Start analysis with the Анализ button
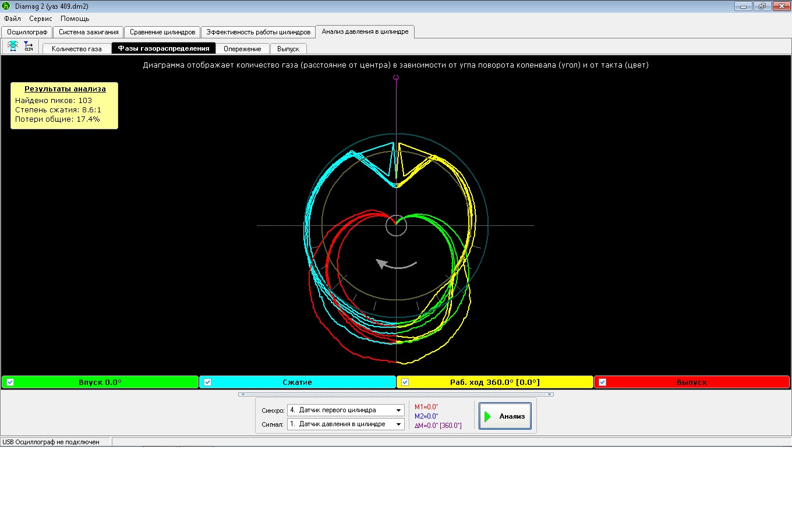The height and width of the screenshot is (524, 792). click(505, 416)
